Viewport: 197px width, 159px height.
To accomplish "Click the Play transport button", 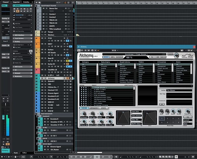I will (x=103, y=157).
